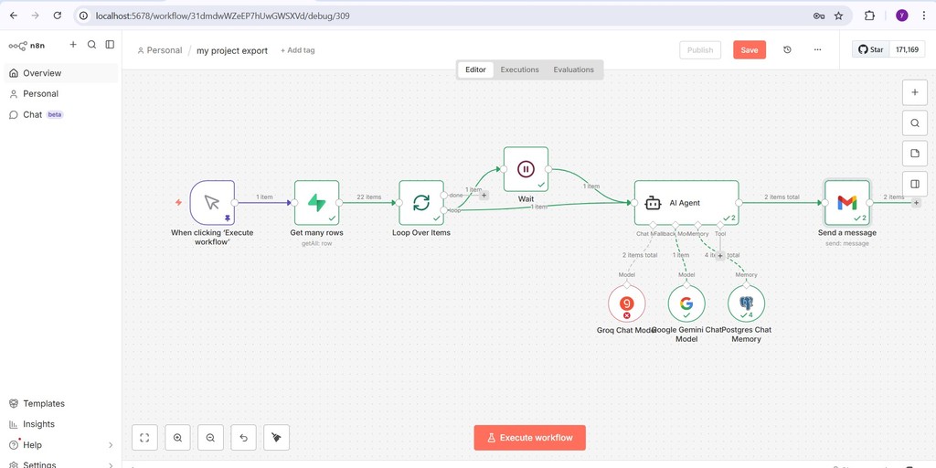
Task: Click the Execute workflow button
Action: [529, 438]
